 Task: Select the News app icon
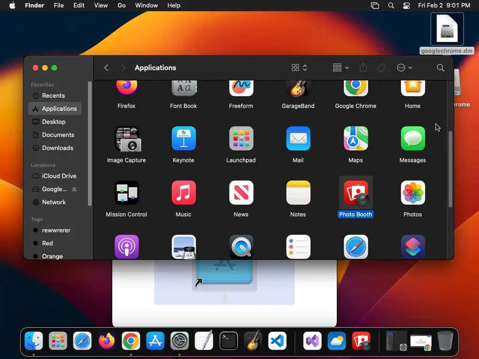[x=241, y=193]
